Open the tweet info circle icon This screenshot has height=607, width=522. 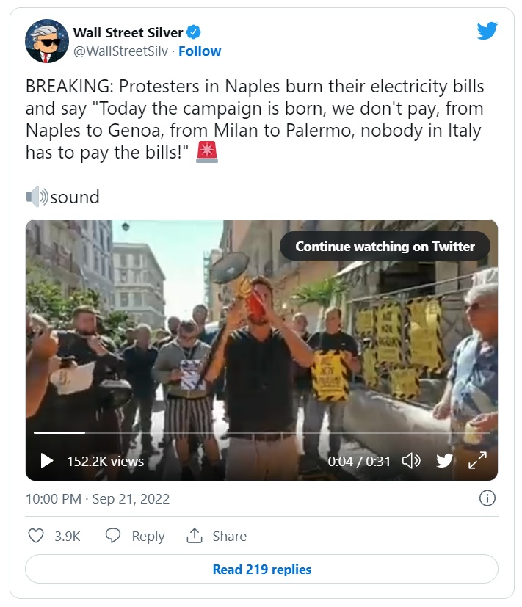[487, 499]
